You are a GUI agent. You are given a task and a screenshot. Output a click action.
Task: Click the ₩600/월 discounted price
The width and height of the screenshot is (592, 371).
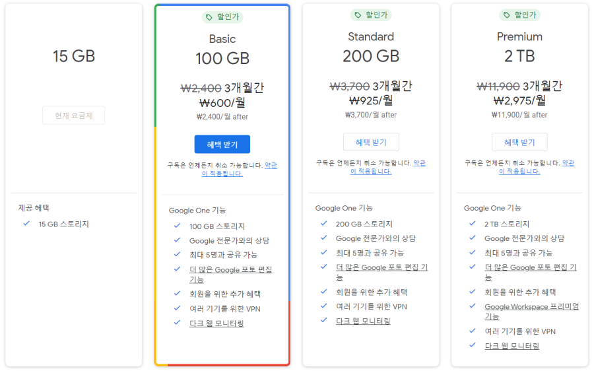[x=222, y=103]
